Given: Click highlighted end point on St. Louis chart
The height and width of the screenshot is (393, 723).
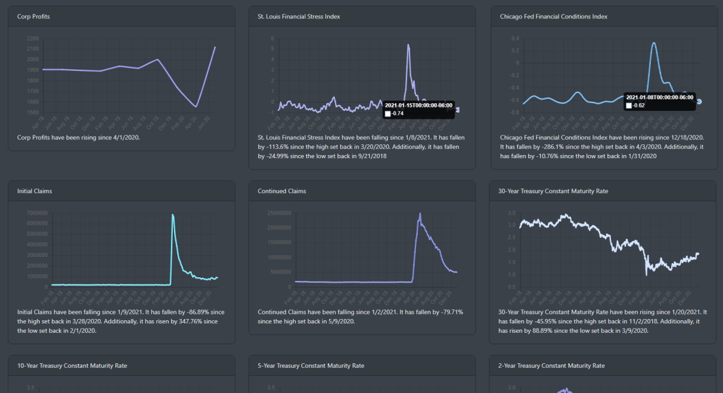Looking at the screenshot, I should click(x=457, y=110).
